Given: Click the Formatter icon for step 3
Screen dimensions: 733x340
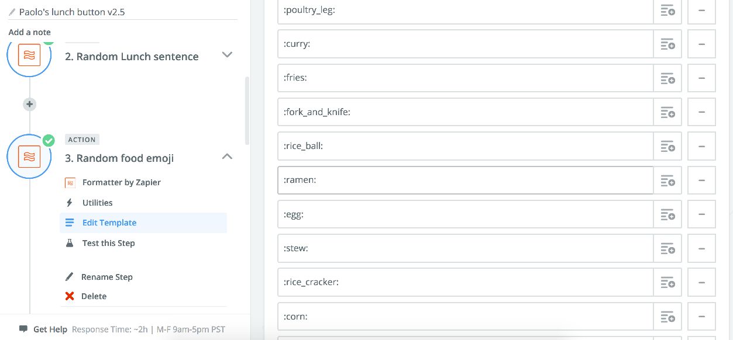Looking at the screenshot, I should pos(29,157).
